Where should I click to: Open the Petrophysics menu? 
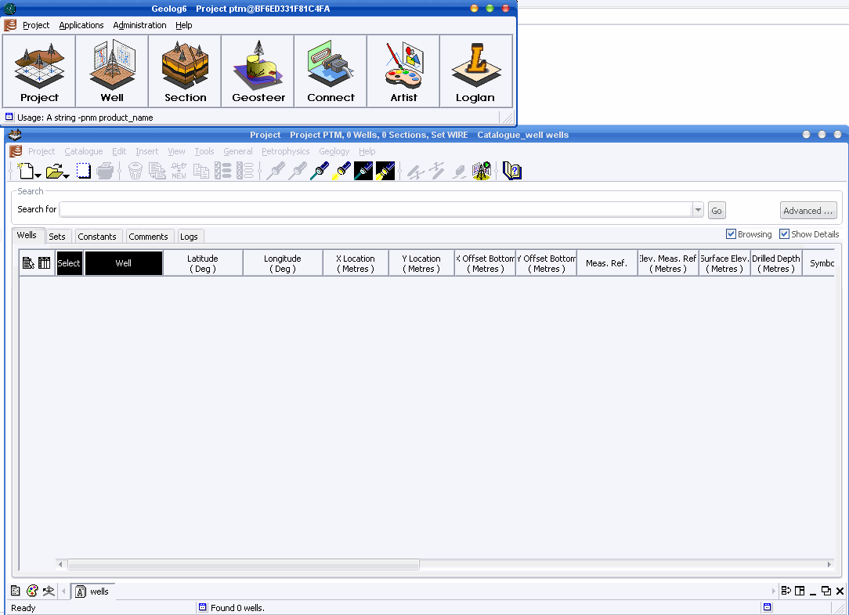tap(285, 151)
